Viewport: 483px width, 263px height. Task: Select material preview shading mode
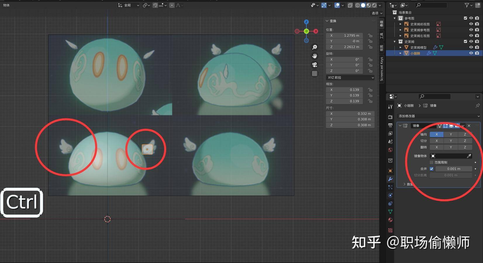tap(369, 5)
